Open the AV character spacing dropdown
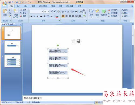The height and width of the screenshot is (105, 135). [x=48, y=16]
